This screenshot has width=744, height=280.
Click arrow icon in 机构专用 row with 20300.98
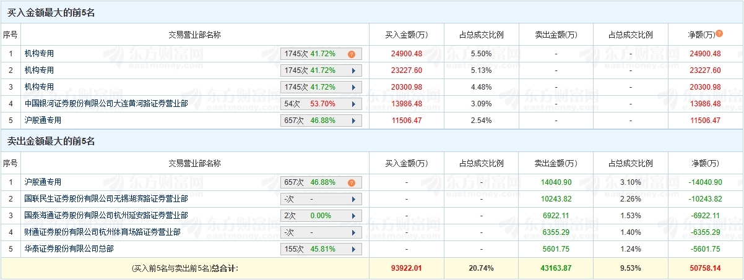pos(353,87)
